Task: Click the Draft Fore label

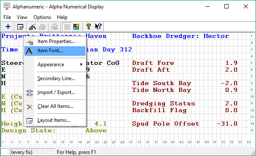Action: tap(153, 63)
